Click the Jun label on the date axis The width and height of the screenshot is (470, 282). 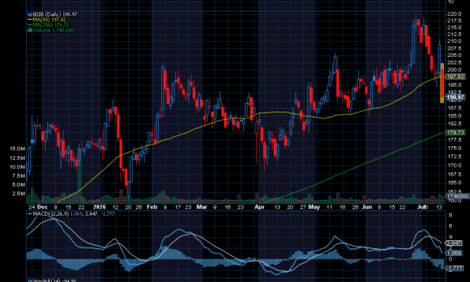click(x=367, y=207)
